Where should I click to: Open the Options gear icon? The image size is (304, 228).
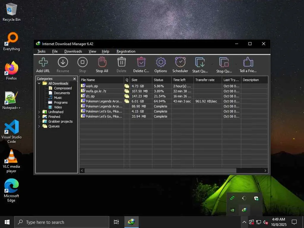click(161, 65)
